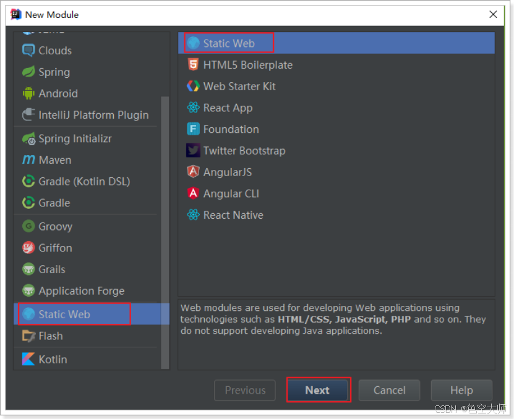The width and height of the screenshot is (514, 419).
Task: Click the module list vertical scrollbar
Action: 165,232
